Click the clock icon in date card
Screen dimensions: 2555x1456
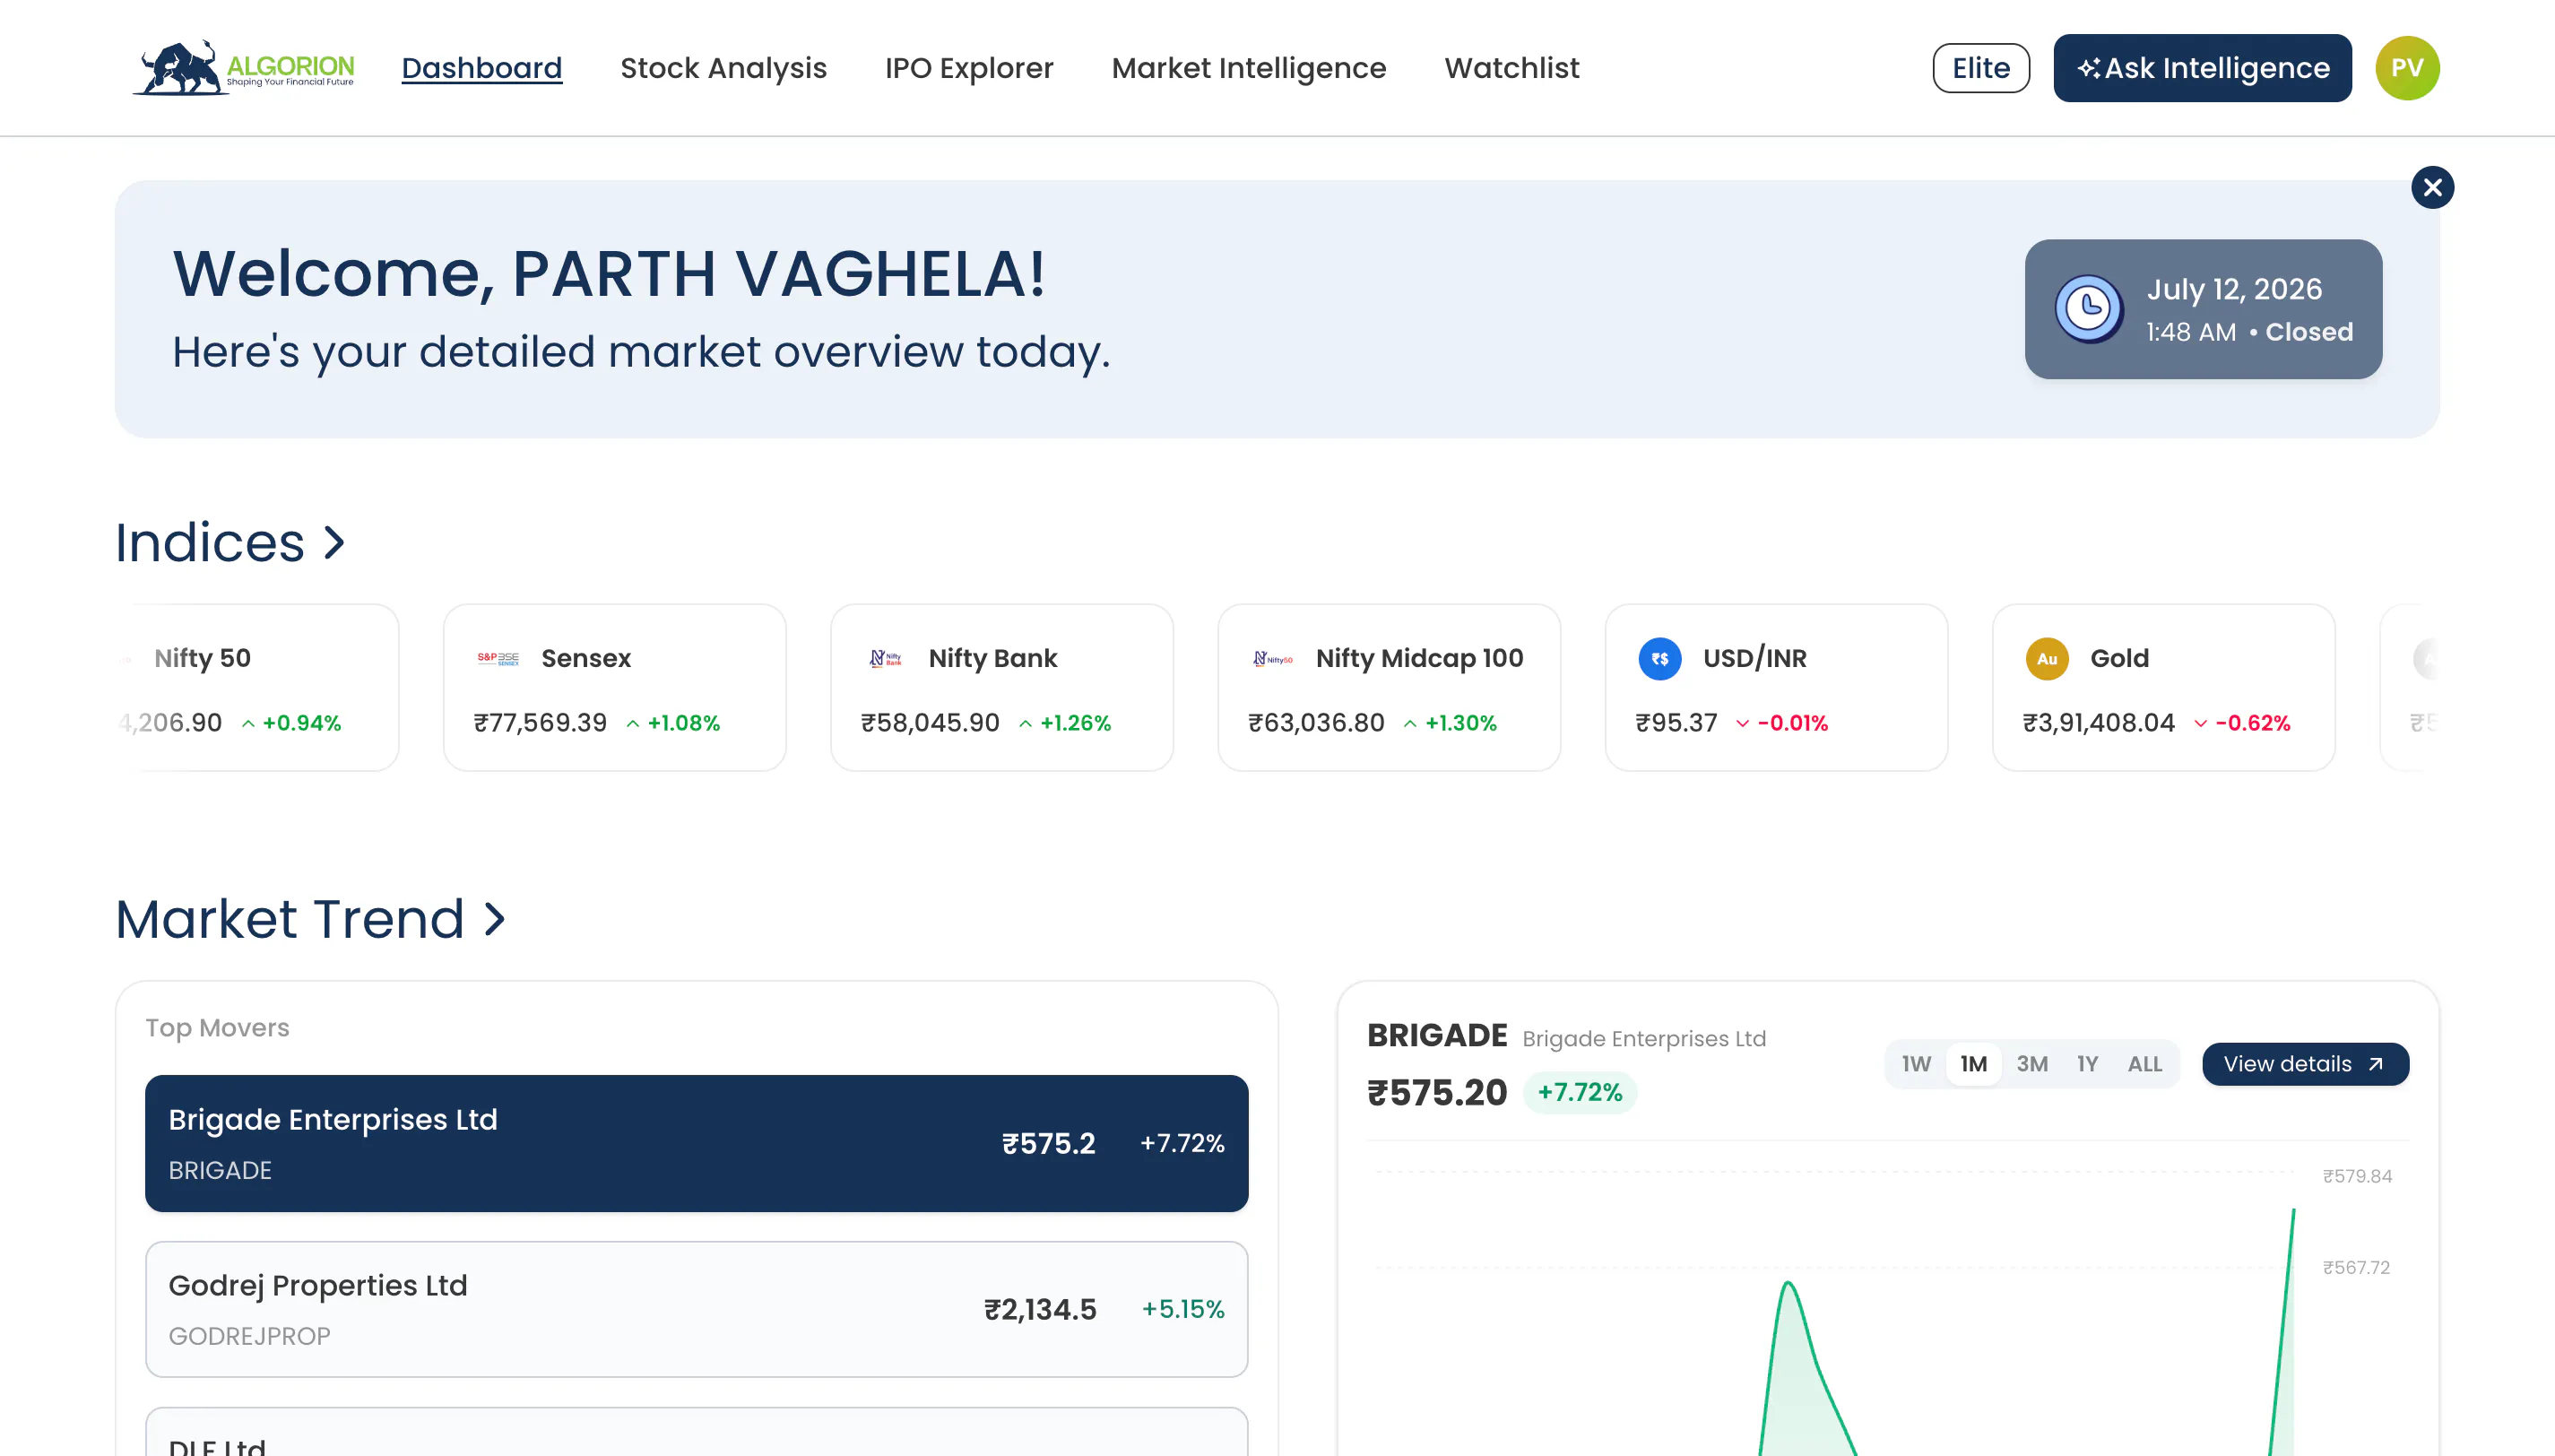(2088, 309)
